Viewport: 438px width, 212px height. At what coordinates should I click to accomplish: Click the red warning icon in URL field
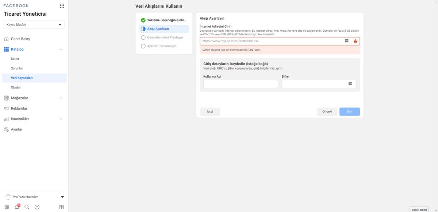tap(356, 41)
